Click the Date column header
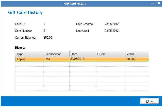This screenshot has width=163, height=107. tap(83, 54)
